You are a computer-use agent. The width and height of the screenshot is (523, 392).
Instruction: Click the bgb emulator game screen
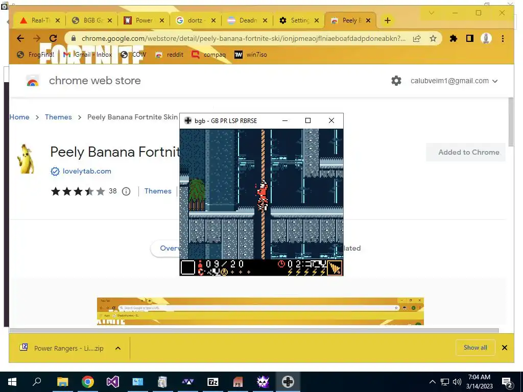tap(261, 202)
